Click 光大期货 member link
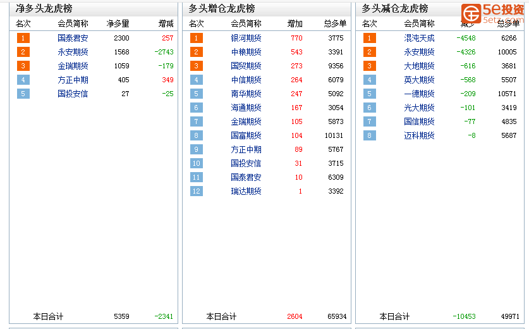This screenshot has height=329, width=529. click(x=420, y=108)
